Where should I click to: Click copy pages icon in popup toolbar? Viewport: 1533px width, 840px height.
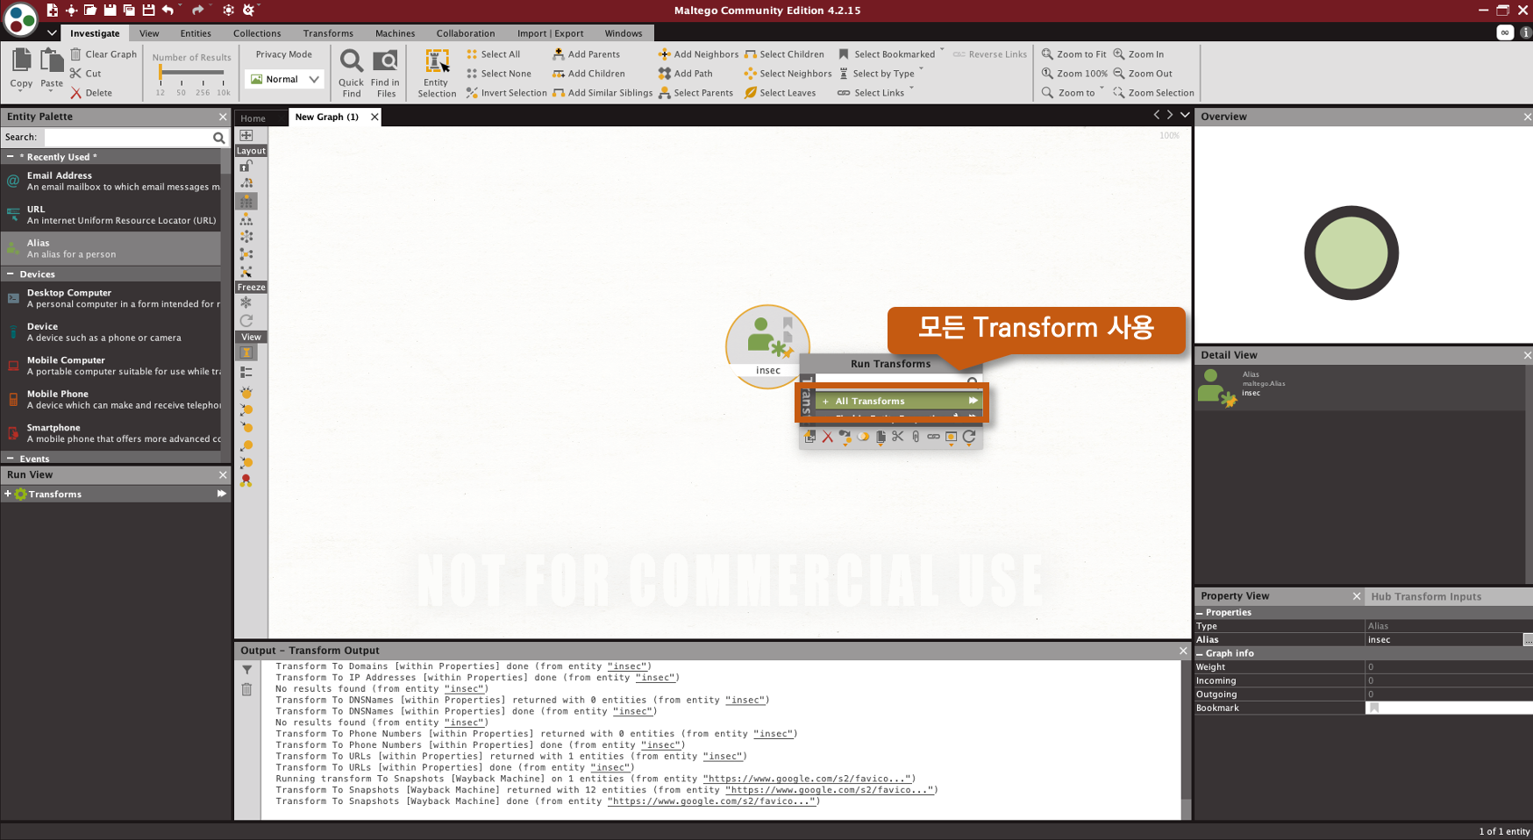pos(881,436)
